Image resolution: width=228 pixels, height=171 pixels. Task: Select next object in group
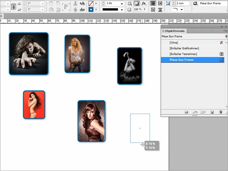tap(82, 10)
